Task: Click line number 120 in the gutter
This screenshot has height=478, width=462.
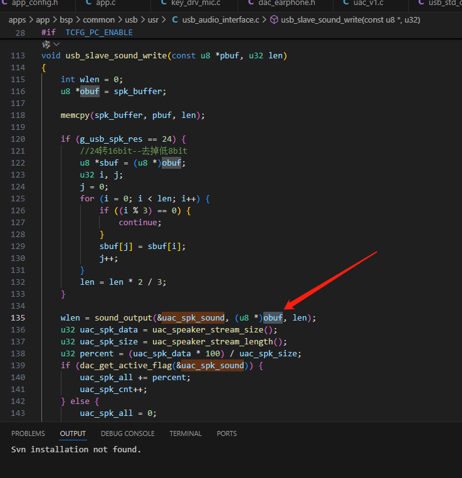Action: (x=18, y=139)
